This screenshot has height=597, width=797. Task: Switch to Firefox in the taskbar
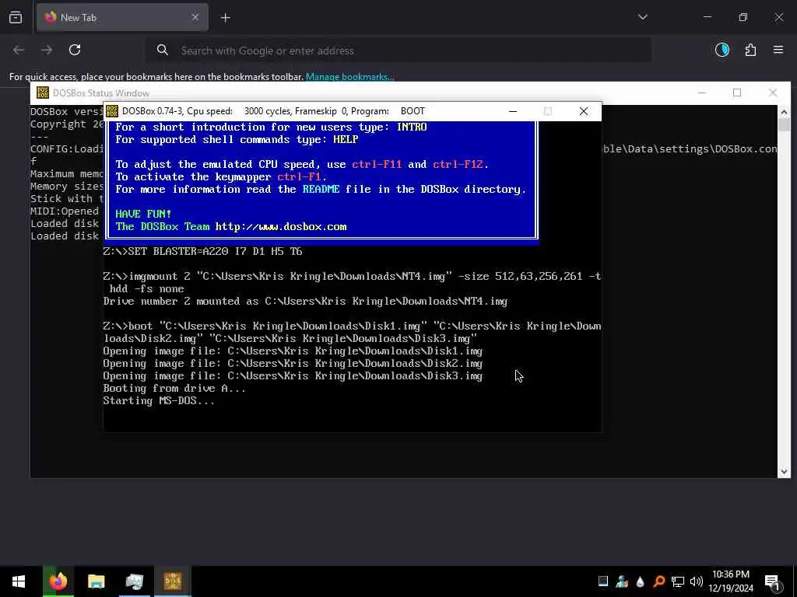click(58, 581)
